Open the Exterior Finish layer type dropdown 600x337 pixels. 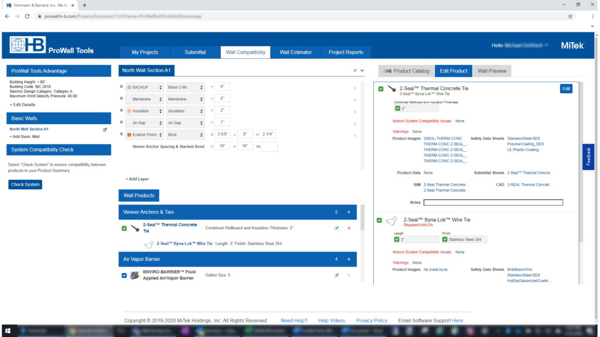(x=145, y=135)
